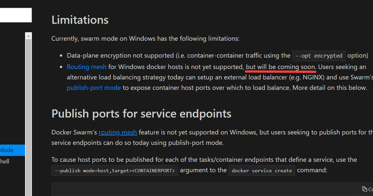Select the highlighted Mode item in the sidebar

point(12,150)
